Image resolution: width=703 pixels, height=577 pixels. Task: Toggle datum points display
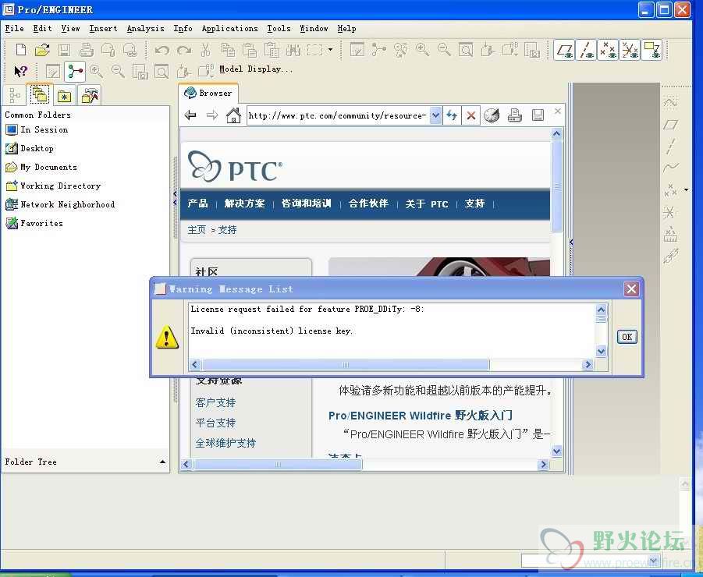click(x=608, y=50)
